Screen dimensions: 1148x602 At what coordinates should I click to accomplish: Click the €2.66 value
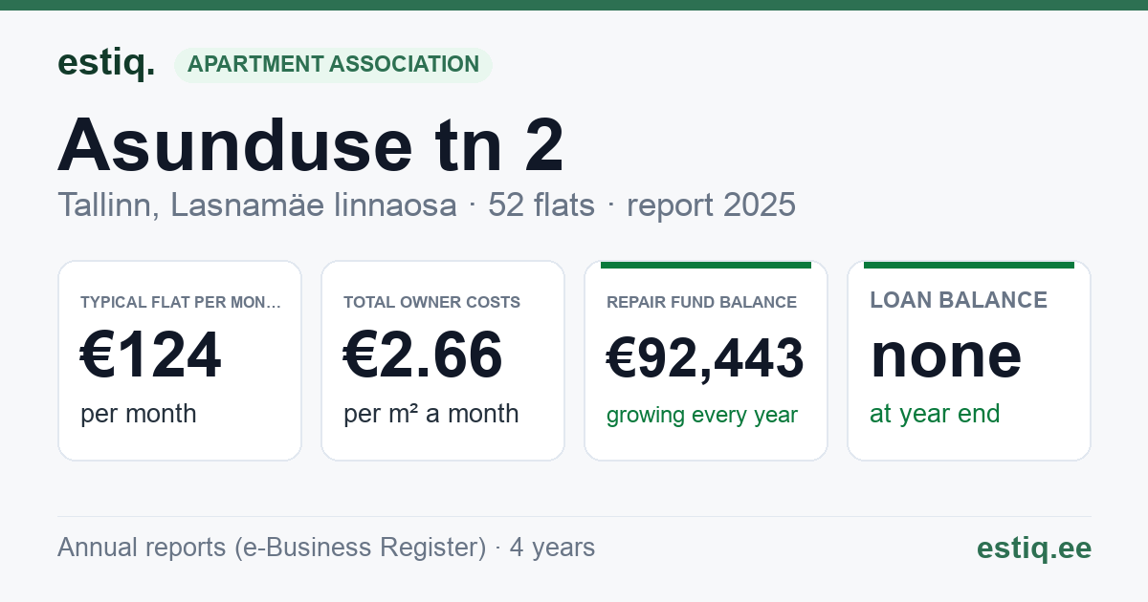[x=423, y=355]
